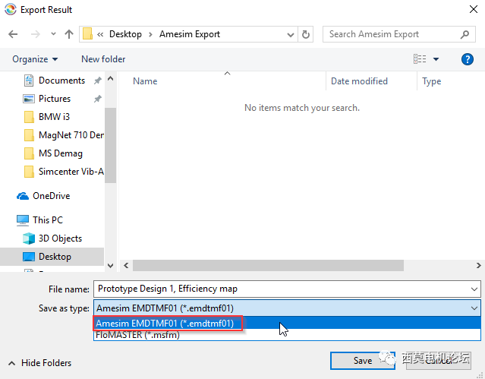The height and width of the screenshot is (379, 485).
Task: Open the BMW i3 folder
Action: tap(54, 117)
